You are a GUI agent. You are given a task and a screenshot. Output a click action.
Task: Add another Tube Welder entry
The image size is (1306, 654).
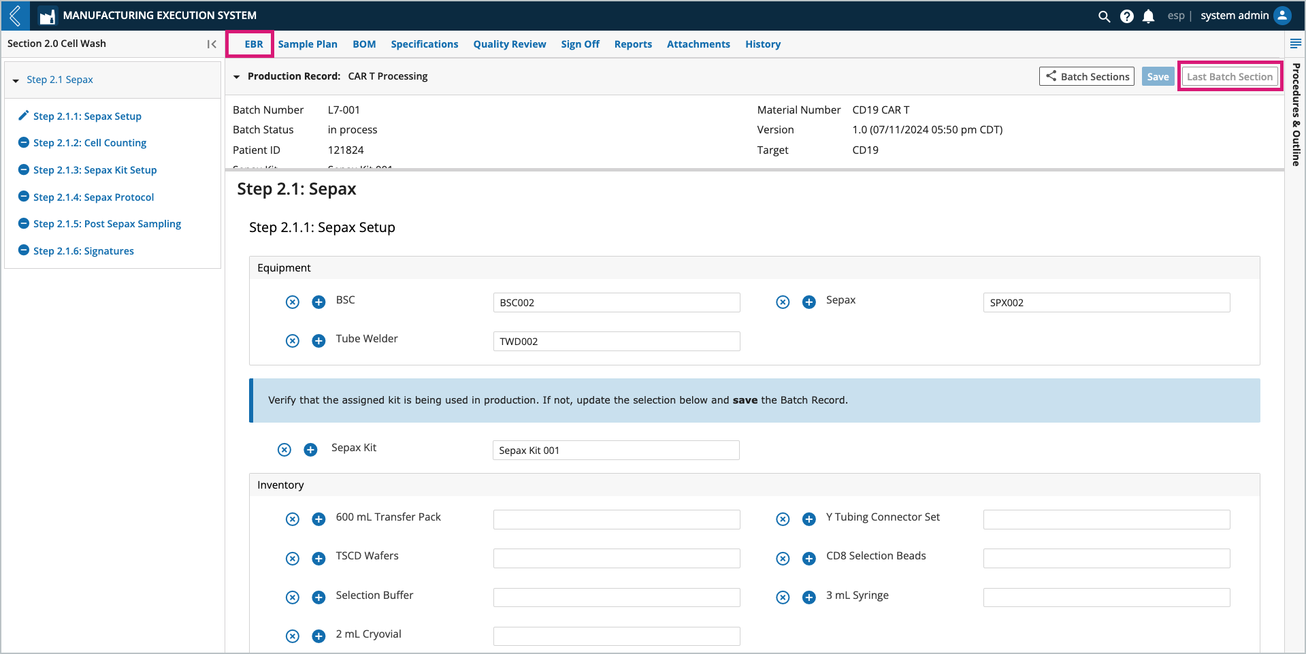(319, 341)
